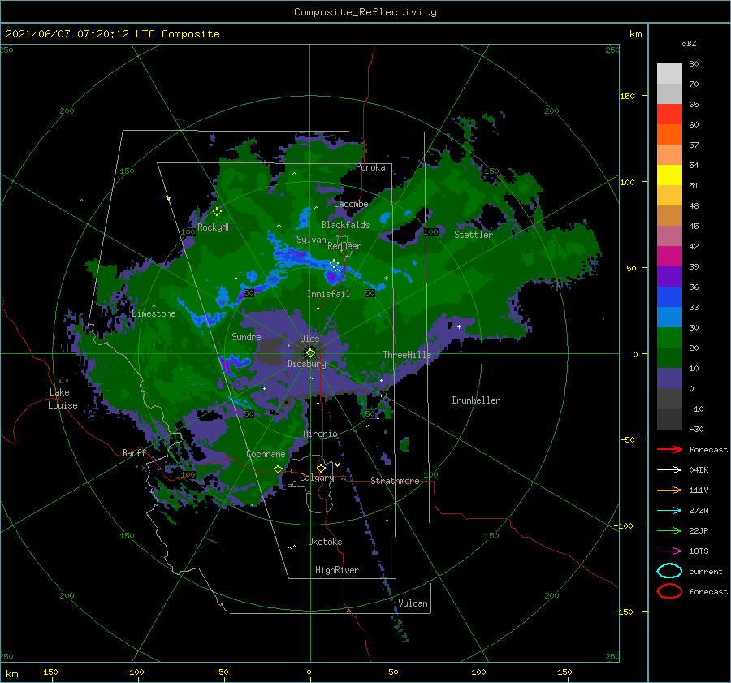Click the yellow diamond marker above RockyMH
Viewport: 731px width, 683px height.
coord(217,212)
